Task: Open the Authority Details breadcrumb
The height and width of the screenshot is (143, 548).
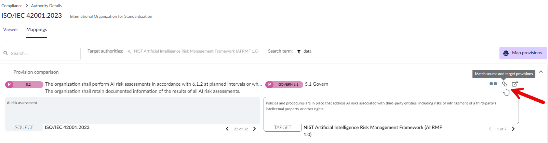Action: [x=46, y=6]
